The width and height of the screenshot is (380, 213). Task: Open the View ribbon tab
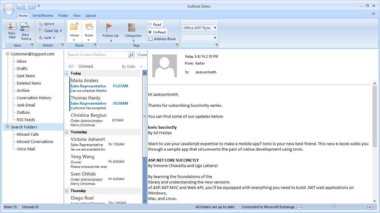coord(77,16)
